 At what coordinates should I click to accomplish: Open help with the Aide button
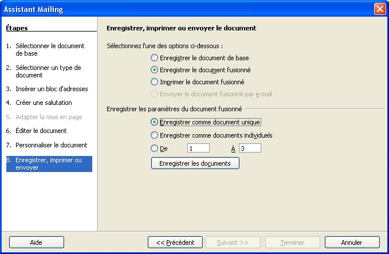[x=37, y=243]
